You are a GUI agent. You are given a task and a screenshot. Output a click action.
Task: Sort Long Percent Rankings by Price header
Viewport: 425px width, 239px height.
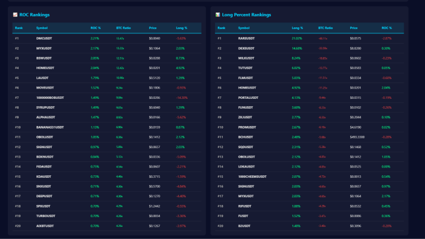(354, 28)
